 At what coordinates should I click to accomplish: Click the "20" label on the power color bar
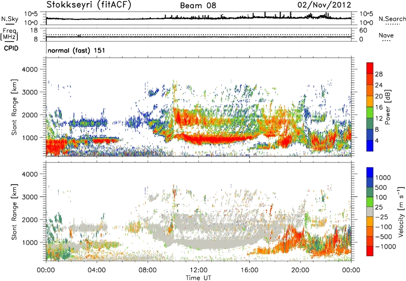tap(379, 96)
